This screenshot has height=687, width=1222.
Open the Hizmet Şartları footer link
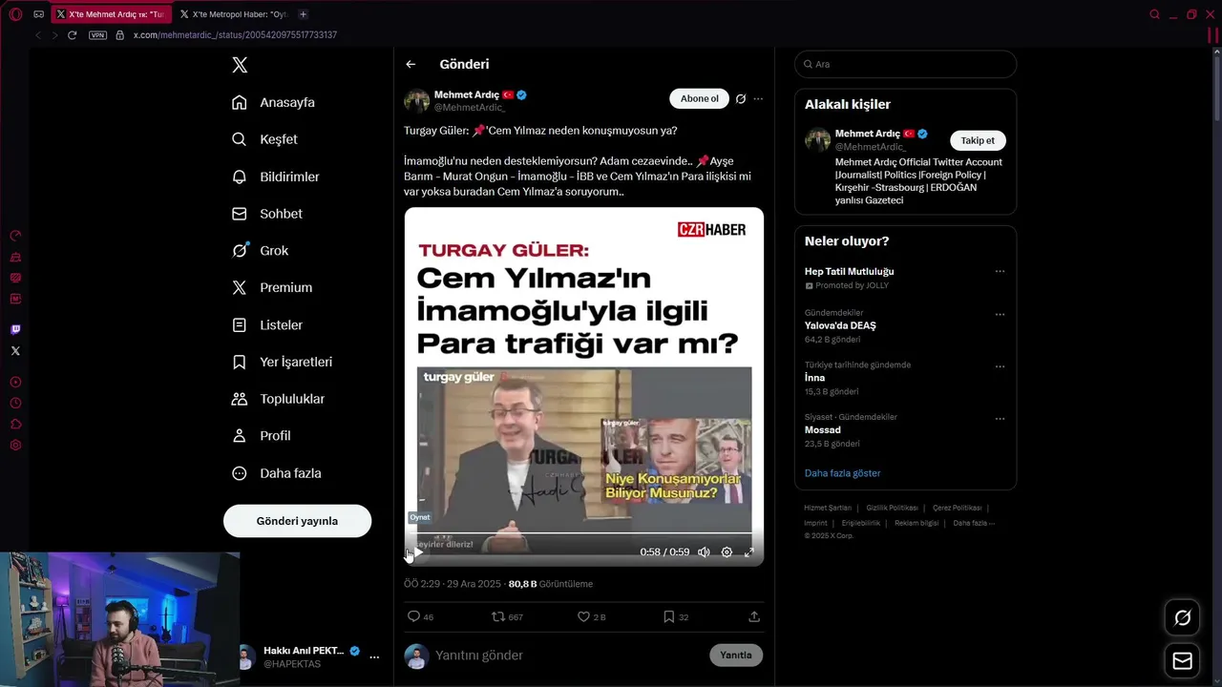pos(828,508)
